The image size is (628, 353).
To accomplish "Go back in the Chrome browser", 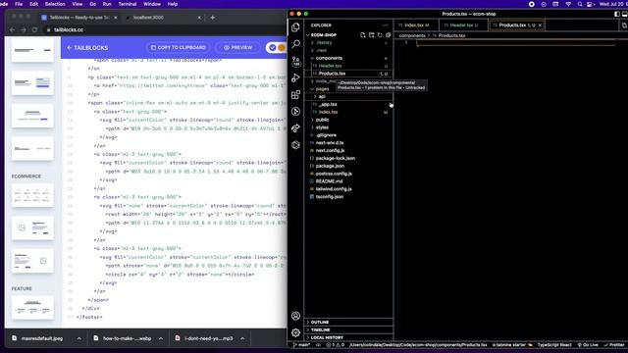I will [x=12, y=29].
